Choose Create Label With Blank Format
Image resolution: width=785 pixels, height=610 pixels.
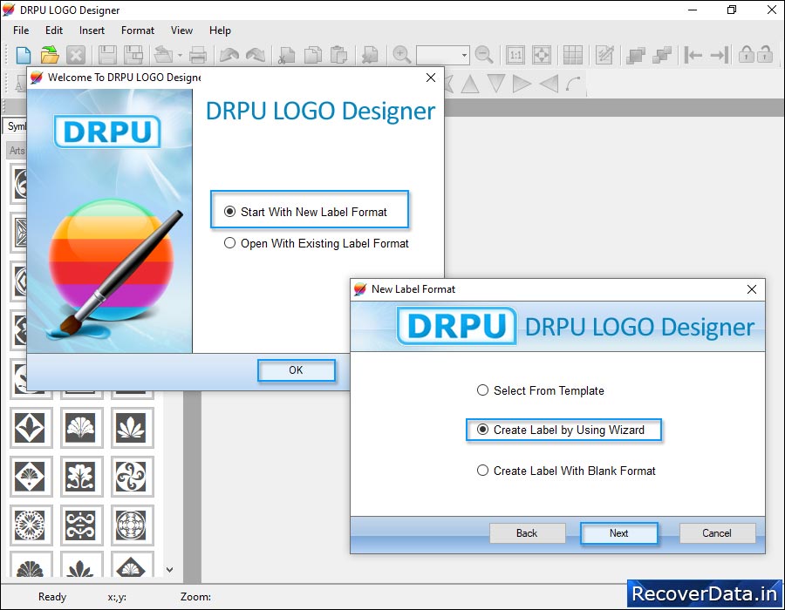pyautogui.click(x=566, y=471)
